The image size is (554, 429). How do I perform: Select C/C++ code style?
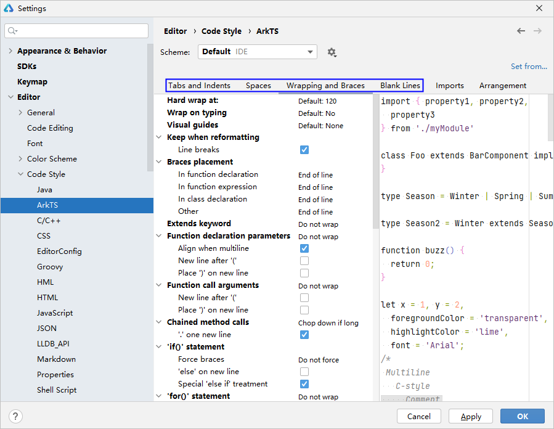point(49,221)
